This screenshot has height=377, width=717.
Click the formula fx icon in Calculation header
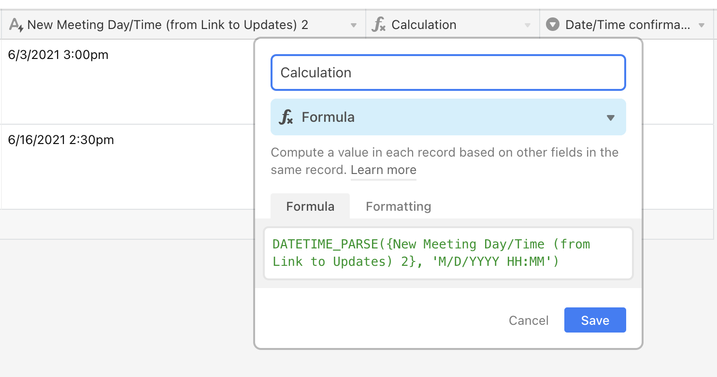tap(378, 25)
